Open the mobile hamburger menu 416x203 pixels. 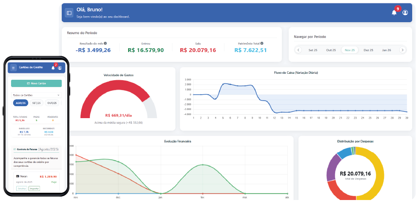pyautogui.click(x=13, y=67)
